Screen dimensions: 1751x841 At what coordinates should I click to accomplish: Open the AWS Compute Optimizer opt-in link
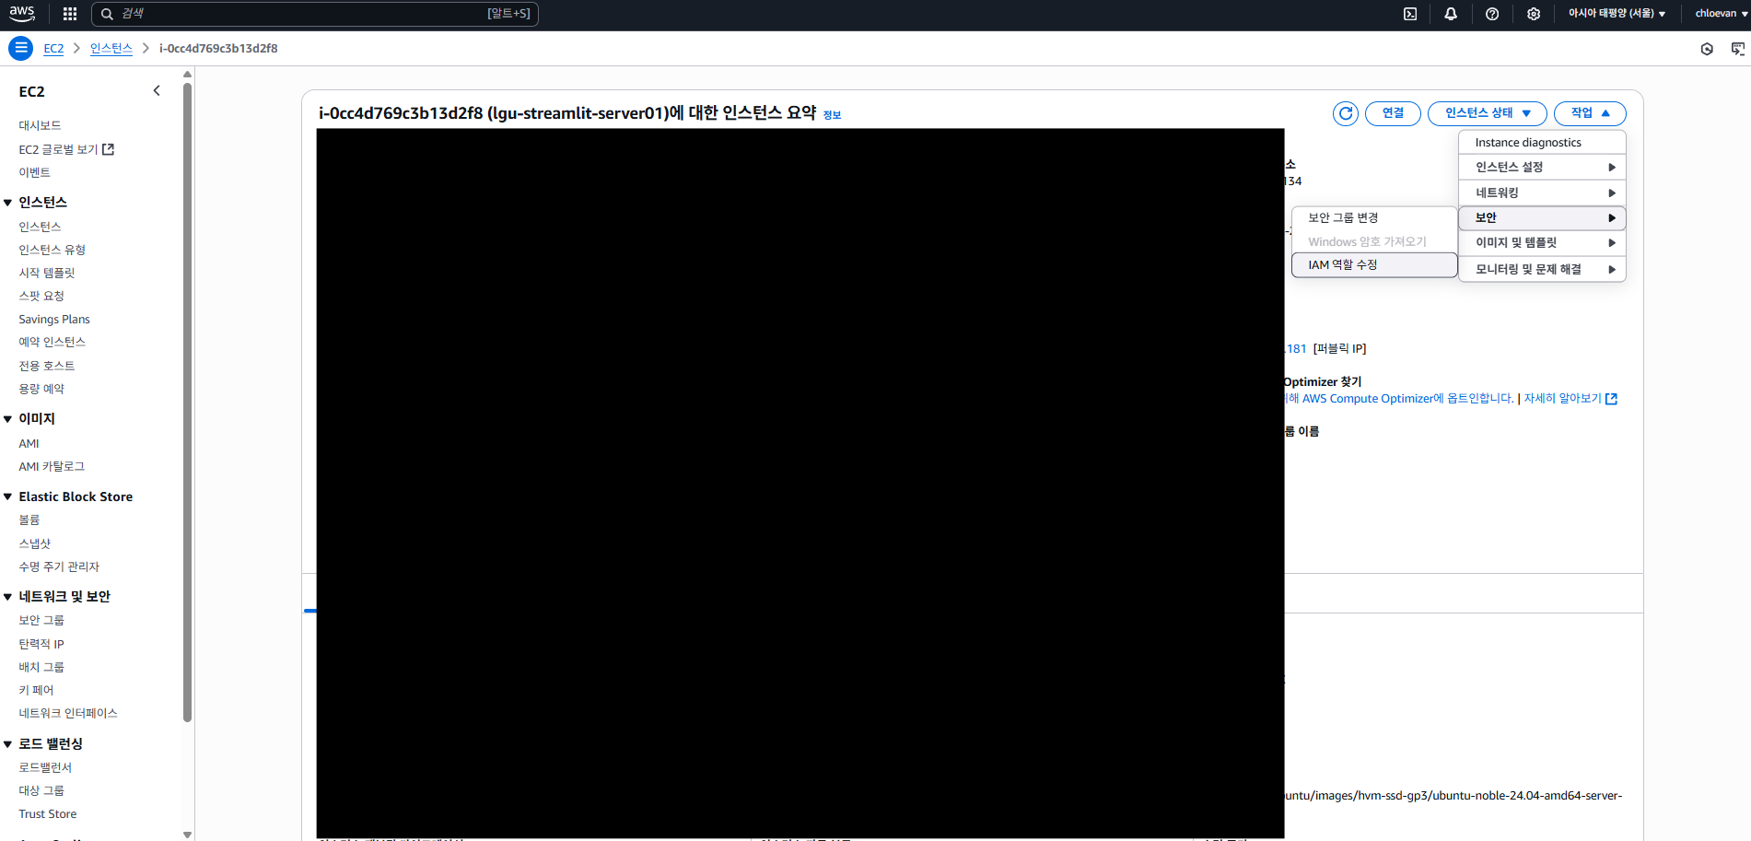[x=1400, y=399]
